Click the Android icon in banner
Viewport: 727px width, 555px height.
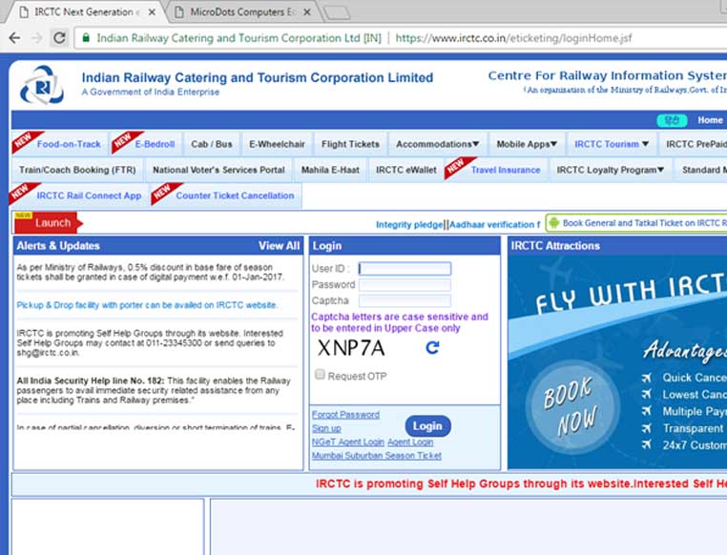(x=553, y=223)
